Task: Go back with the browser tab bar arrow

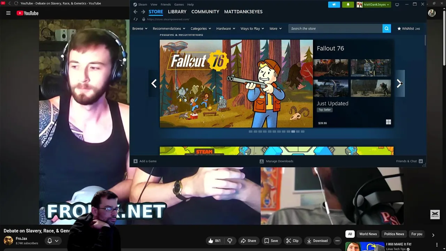Action: click(9, 3)
